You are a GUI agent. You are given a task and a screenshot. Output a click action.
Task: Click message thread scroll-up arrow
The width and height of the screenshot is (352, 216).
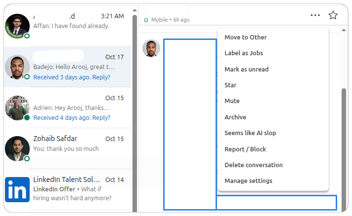(x=344, y=30)
